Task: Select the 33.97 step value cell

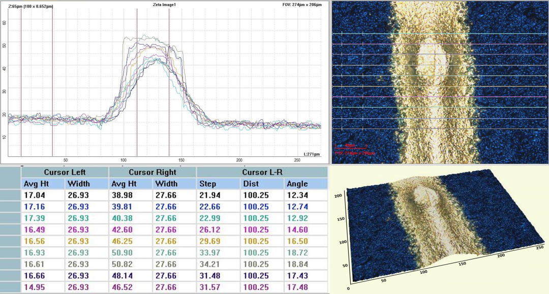Action: (218, 253)
